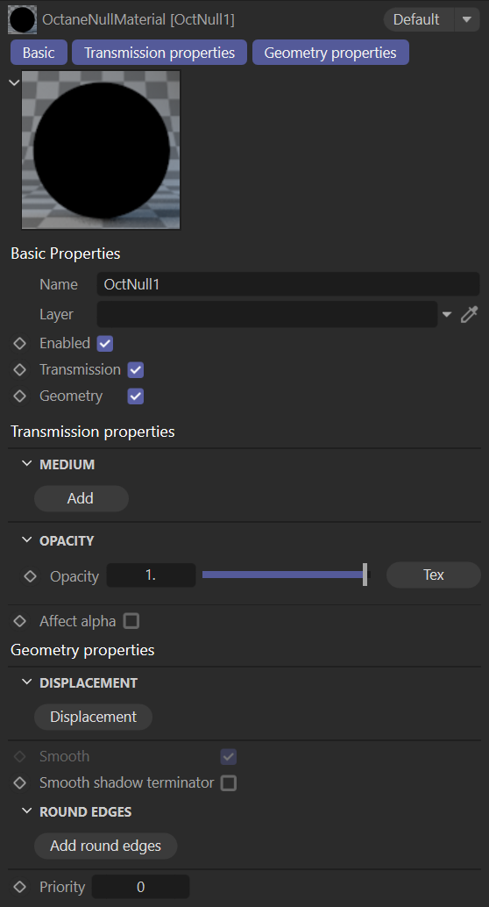Click the Opacity slider track
This screenshot has width=489, height=907.
pyautogui.click(x=285, y=575)
